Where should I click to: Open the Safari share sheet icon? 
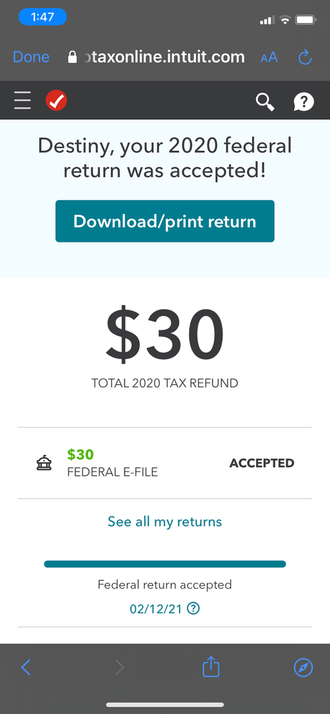click(x=211, y=667)
